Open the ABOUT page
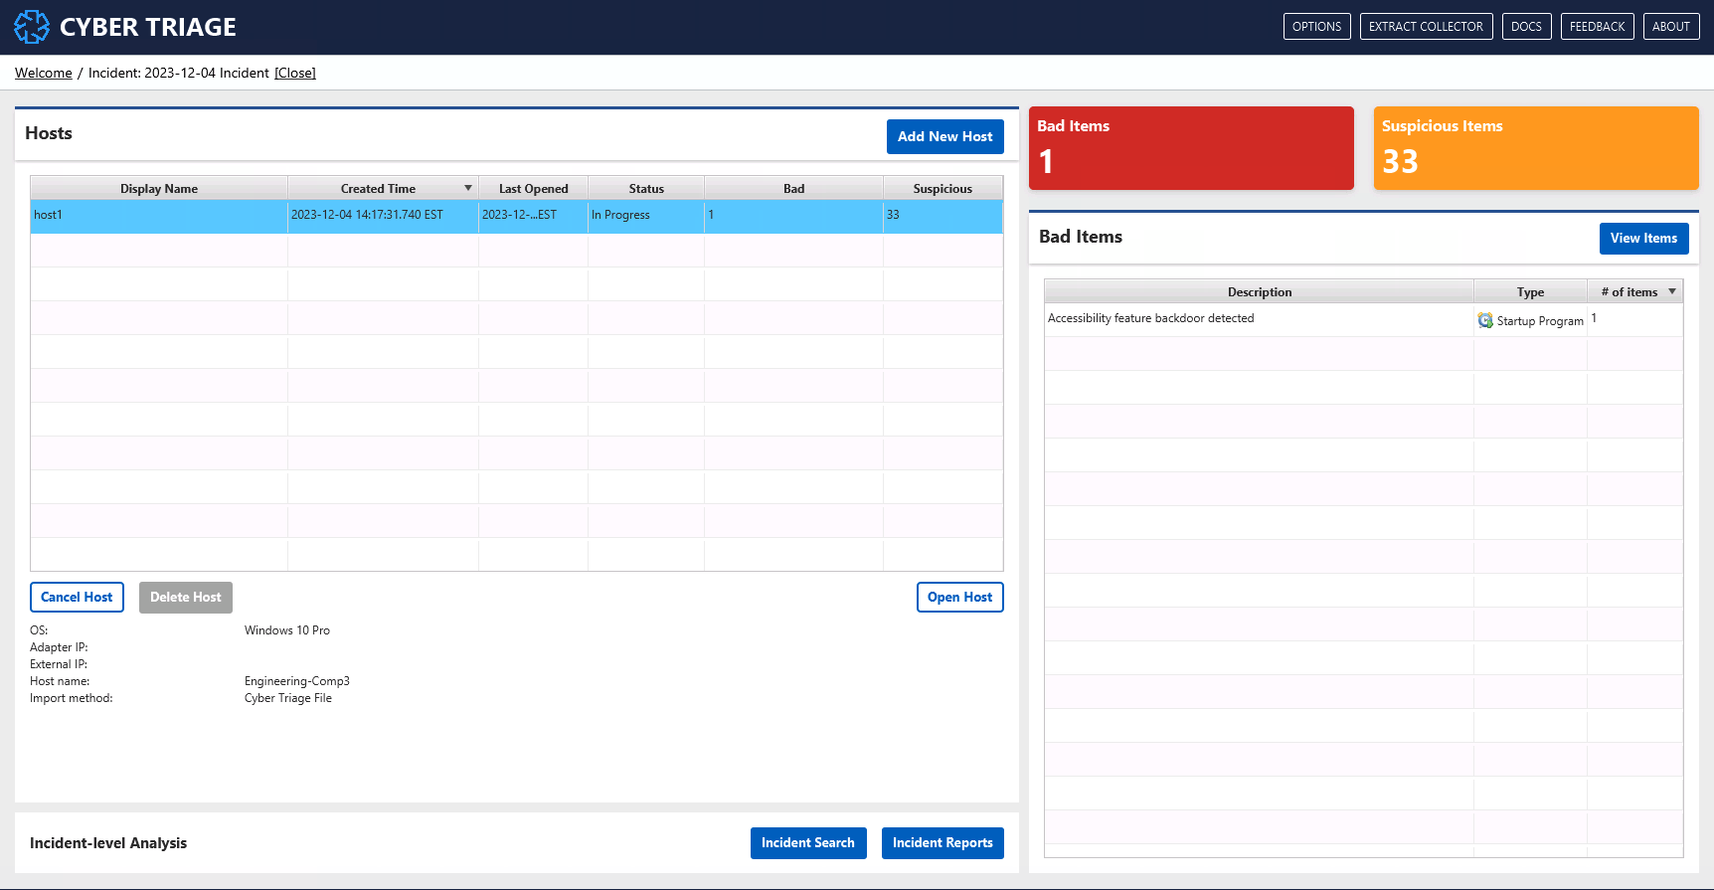The width and height of the screenshot is (1714, 890). click(1670, 27)
